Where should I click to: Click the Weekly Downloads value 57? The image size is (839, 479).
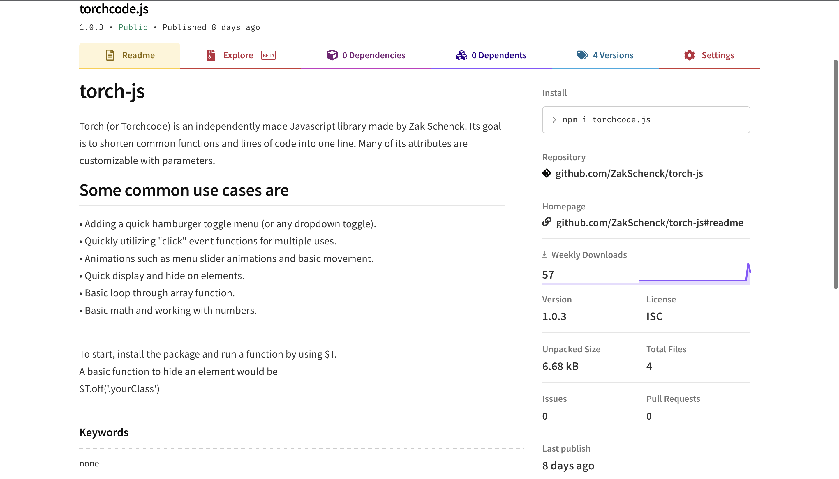[548, 275]
